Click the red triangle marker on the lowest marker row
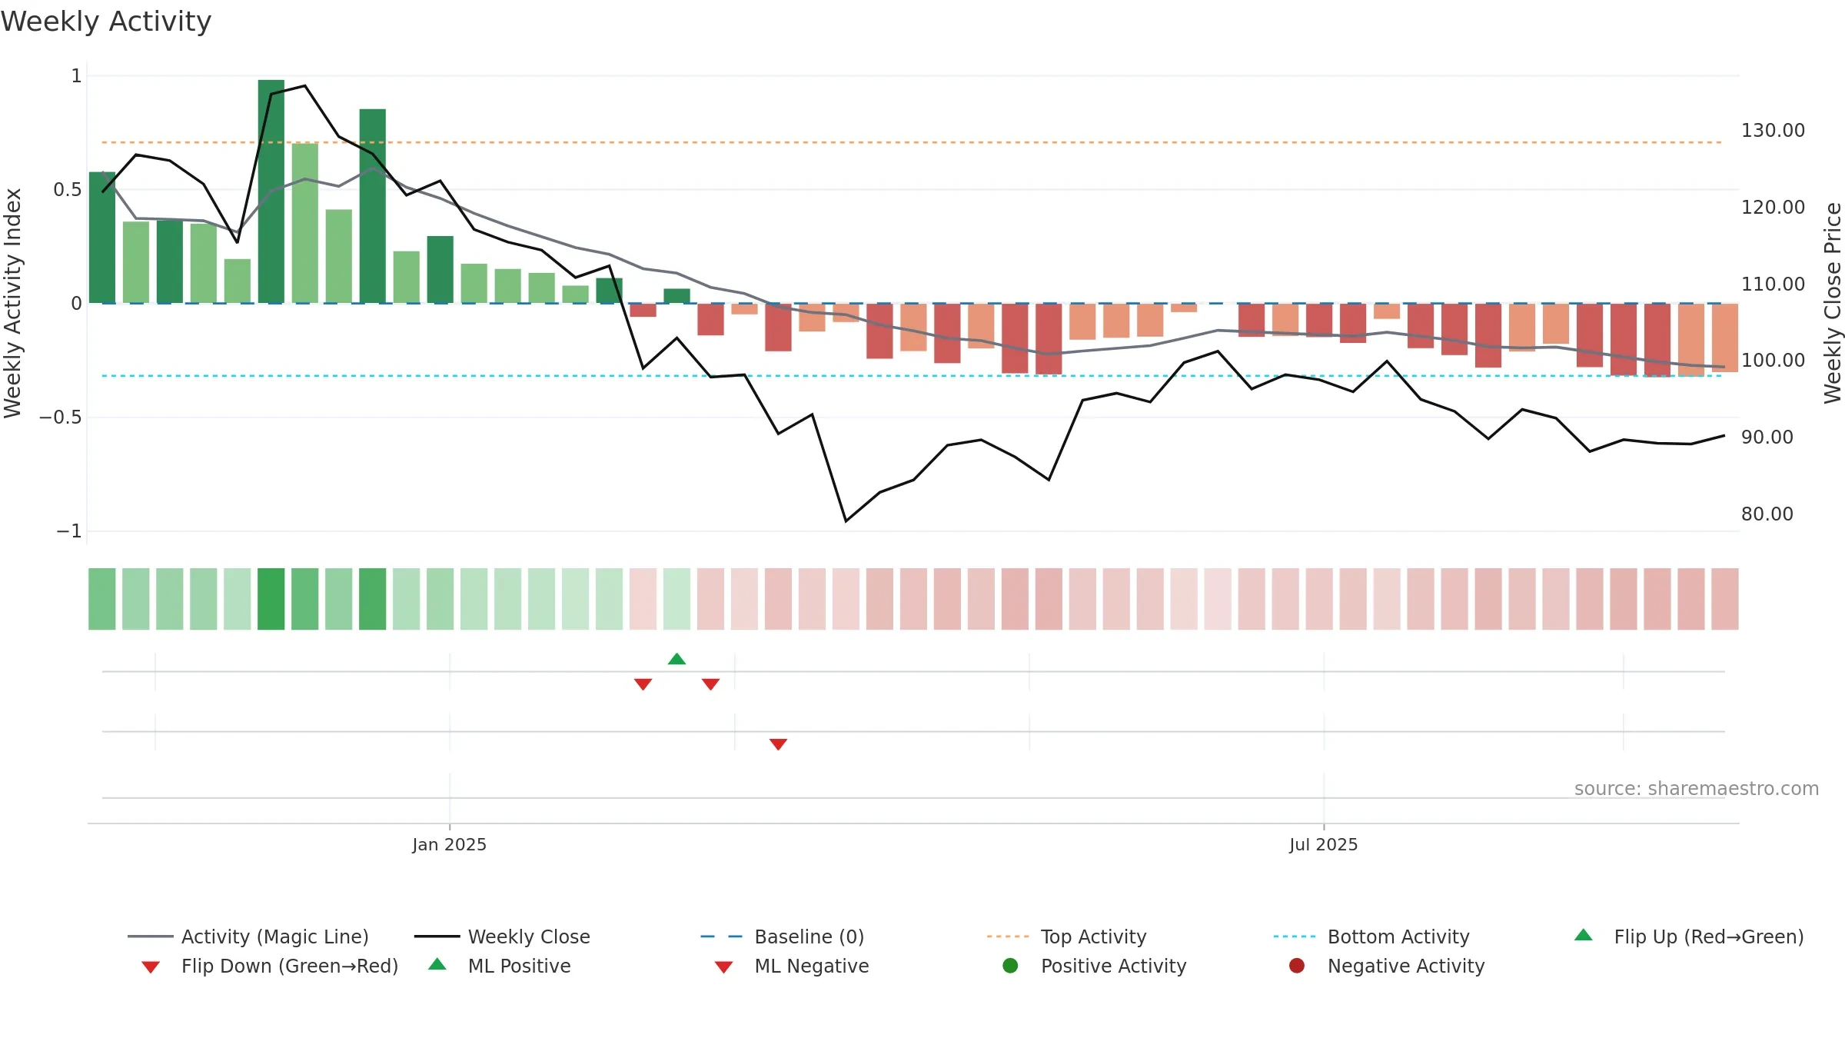The height and width of the screenshot is (1038, 1845). click(778, 744)
